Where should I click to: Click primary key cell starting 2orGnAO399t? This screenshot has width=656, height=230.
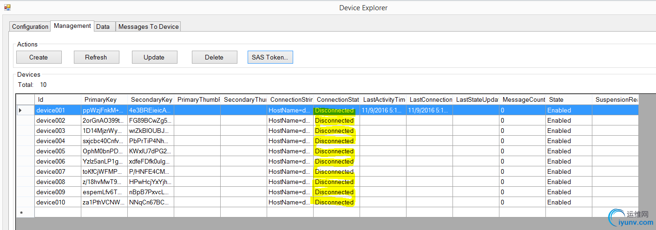coord(104,120)
